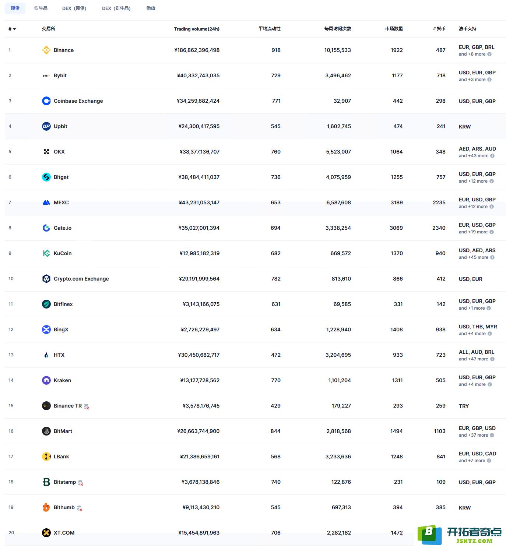Click the Bitget logo icon

(46, 177)
